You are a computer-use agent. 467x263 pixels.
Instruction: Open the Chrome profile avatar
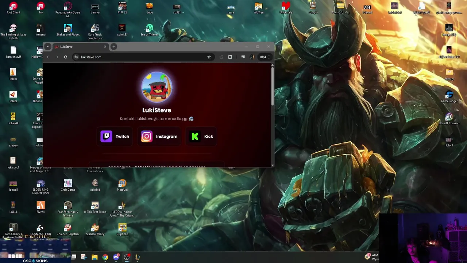tap(252, 57)
